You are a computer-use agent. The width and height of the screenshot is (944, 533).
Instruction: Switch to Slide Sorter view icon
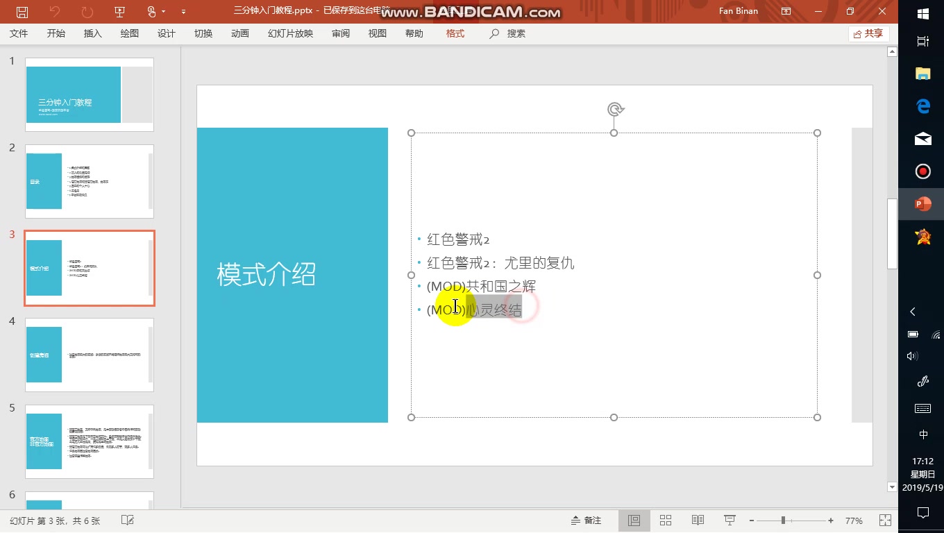click(666, 521)
